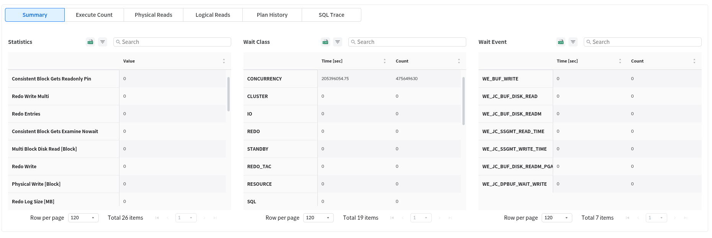The height and width of the screenshot is (238, 712).
Task: Export Wait Class table to CSV
Action: [x=325, y=42]
